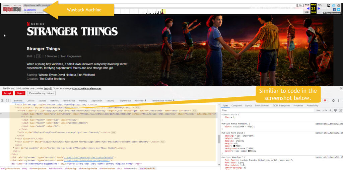Click the Styles Filter input
This screenshot has height=170, width=343.
(x=267, y=110)
